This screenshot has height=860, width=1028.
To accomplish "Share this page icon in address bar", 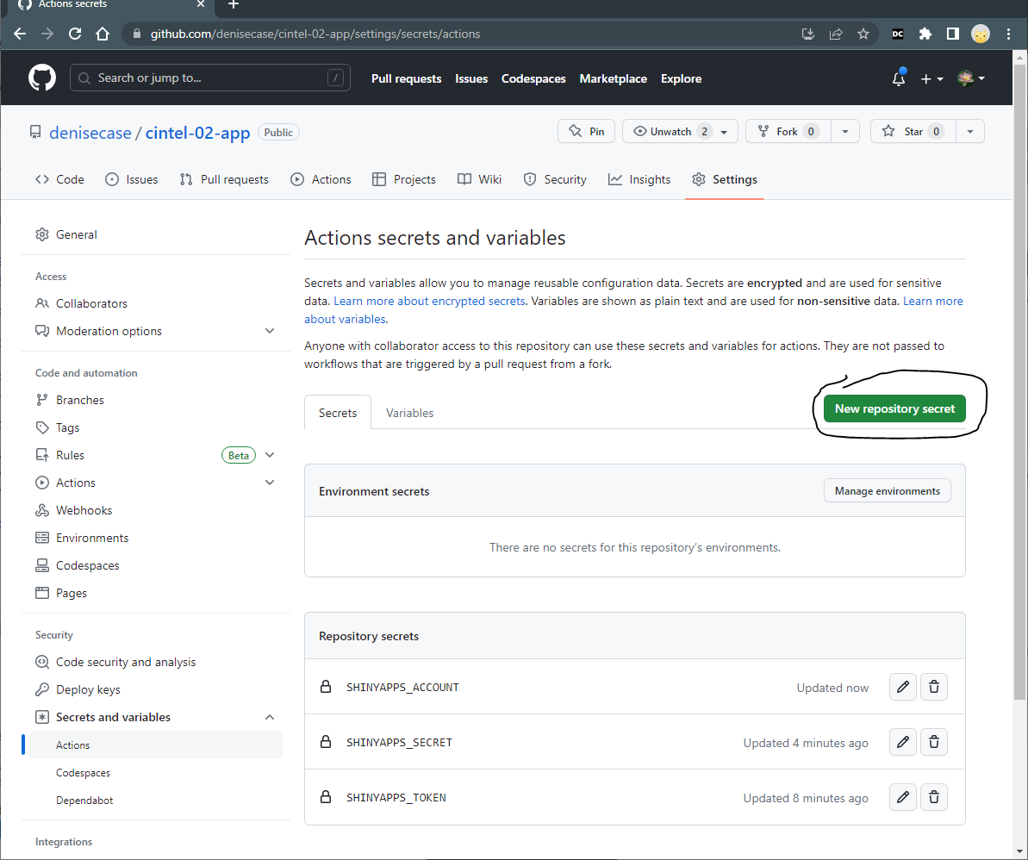I will tap(835, 34).
